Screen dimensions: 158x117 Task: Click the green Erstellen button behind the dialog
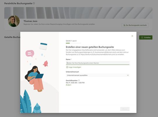pyautogui.click(x=146, y=37)
